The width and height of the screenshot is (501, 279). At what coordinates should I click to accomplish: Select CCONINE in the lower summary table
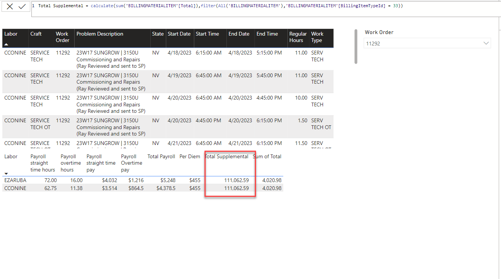coord(15,188)
